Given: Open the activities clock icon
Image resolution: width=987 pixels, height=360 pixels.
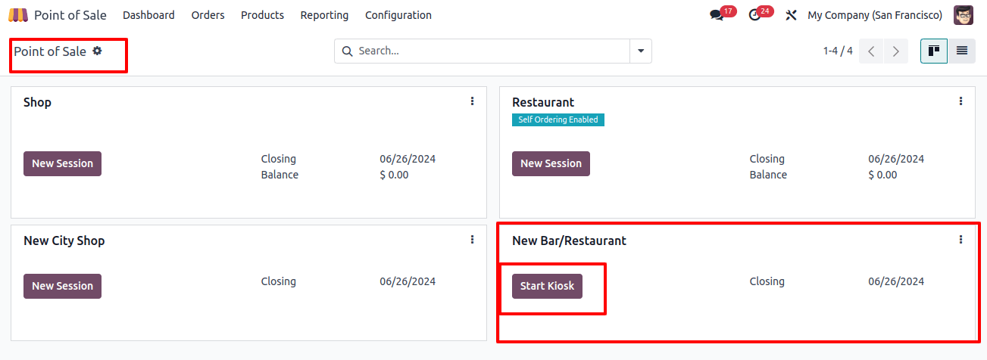Looking at the screenshot, I should click(x=754, y=15).
